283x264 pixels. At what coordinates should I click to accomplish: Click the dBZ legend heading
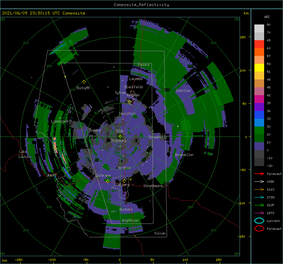click(x=267, y=17)
